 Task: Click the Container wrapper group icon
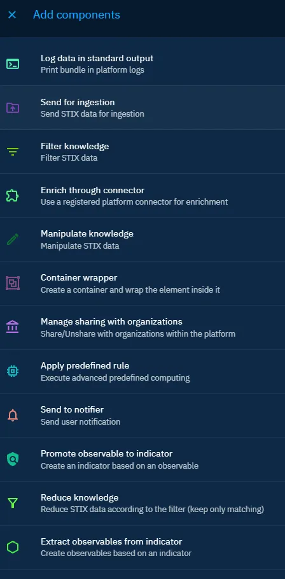click(x=13, y=283)
